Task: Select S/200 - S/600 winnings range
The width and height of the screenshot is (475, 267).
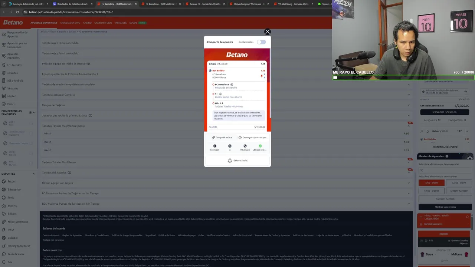Action: pyautogui.click(x=459, y=183)
